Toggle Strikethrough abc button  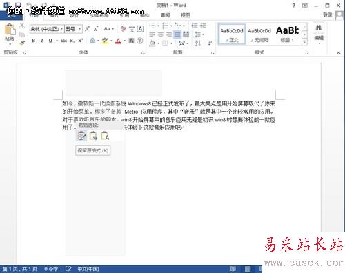tap(63, 41)
